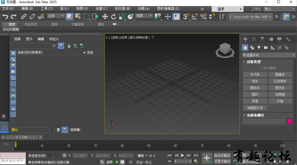Toggle Spinner Snap
Screen dimensions: 297x165
point(211,17)
